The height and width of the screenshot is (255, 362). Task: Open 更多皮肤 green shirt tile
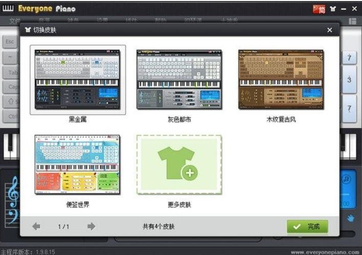179,164
